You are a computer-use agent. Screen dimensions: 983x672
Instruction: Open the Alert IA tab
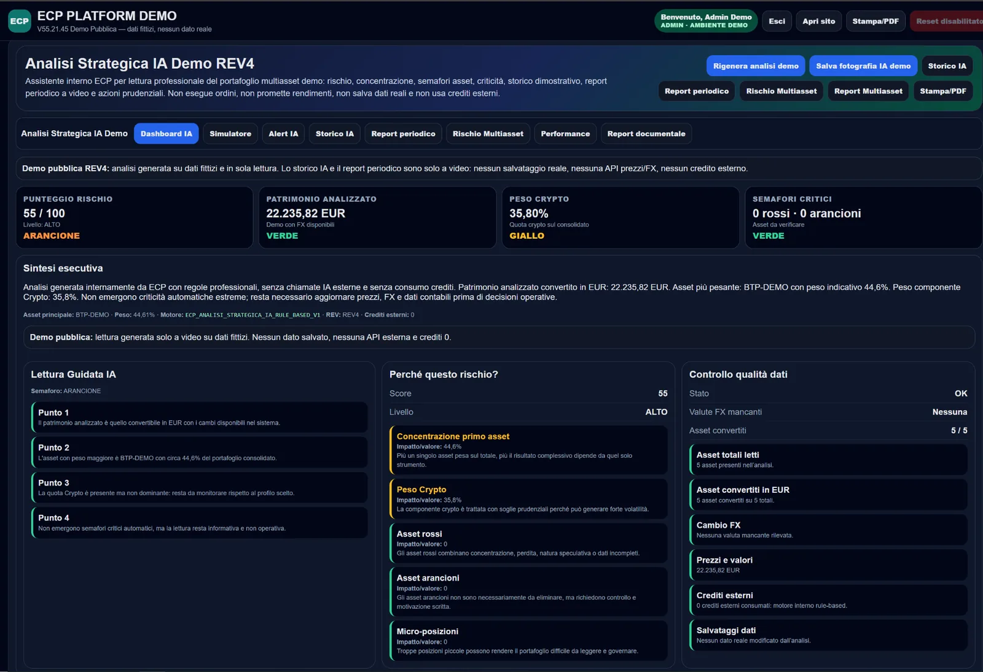pos(283,134)
